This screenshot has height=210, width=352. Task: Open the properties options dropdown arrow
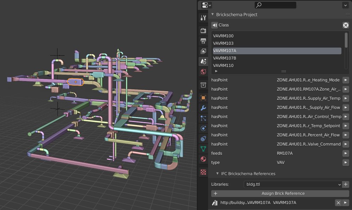point(345,5)
